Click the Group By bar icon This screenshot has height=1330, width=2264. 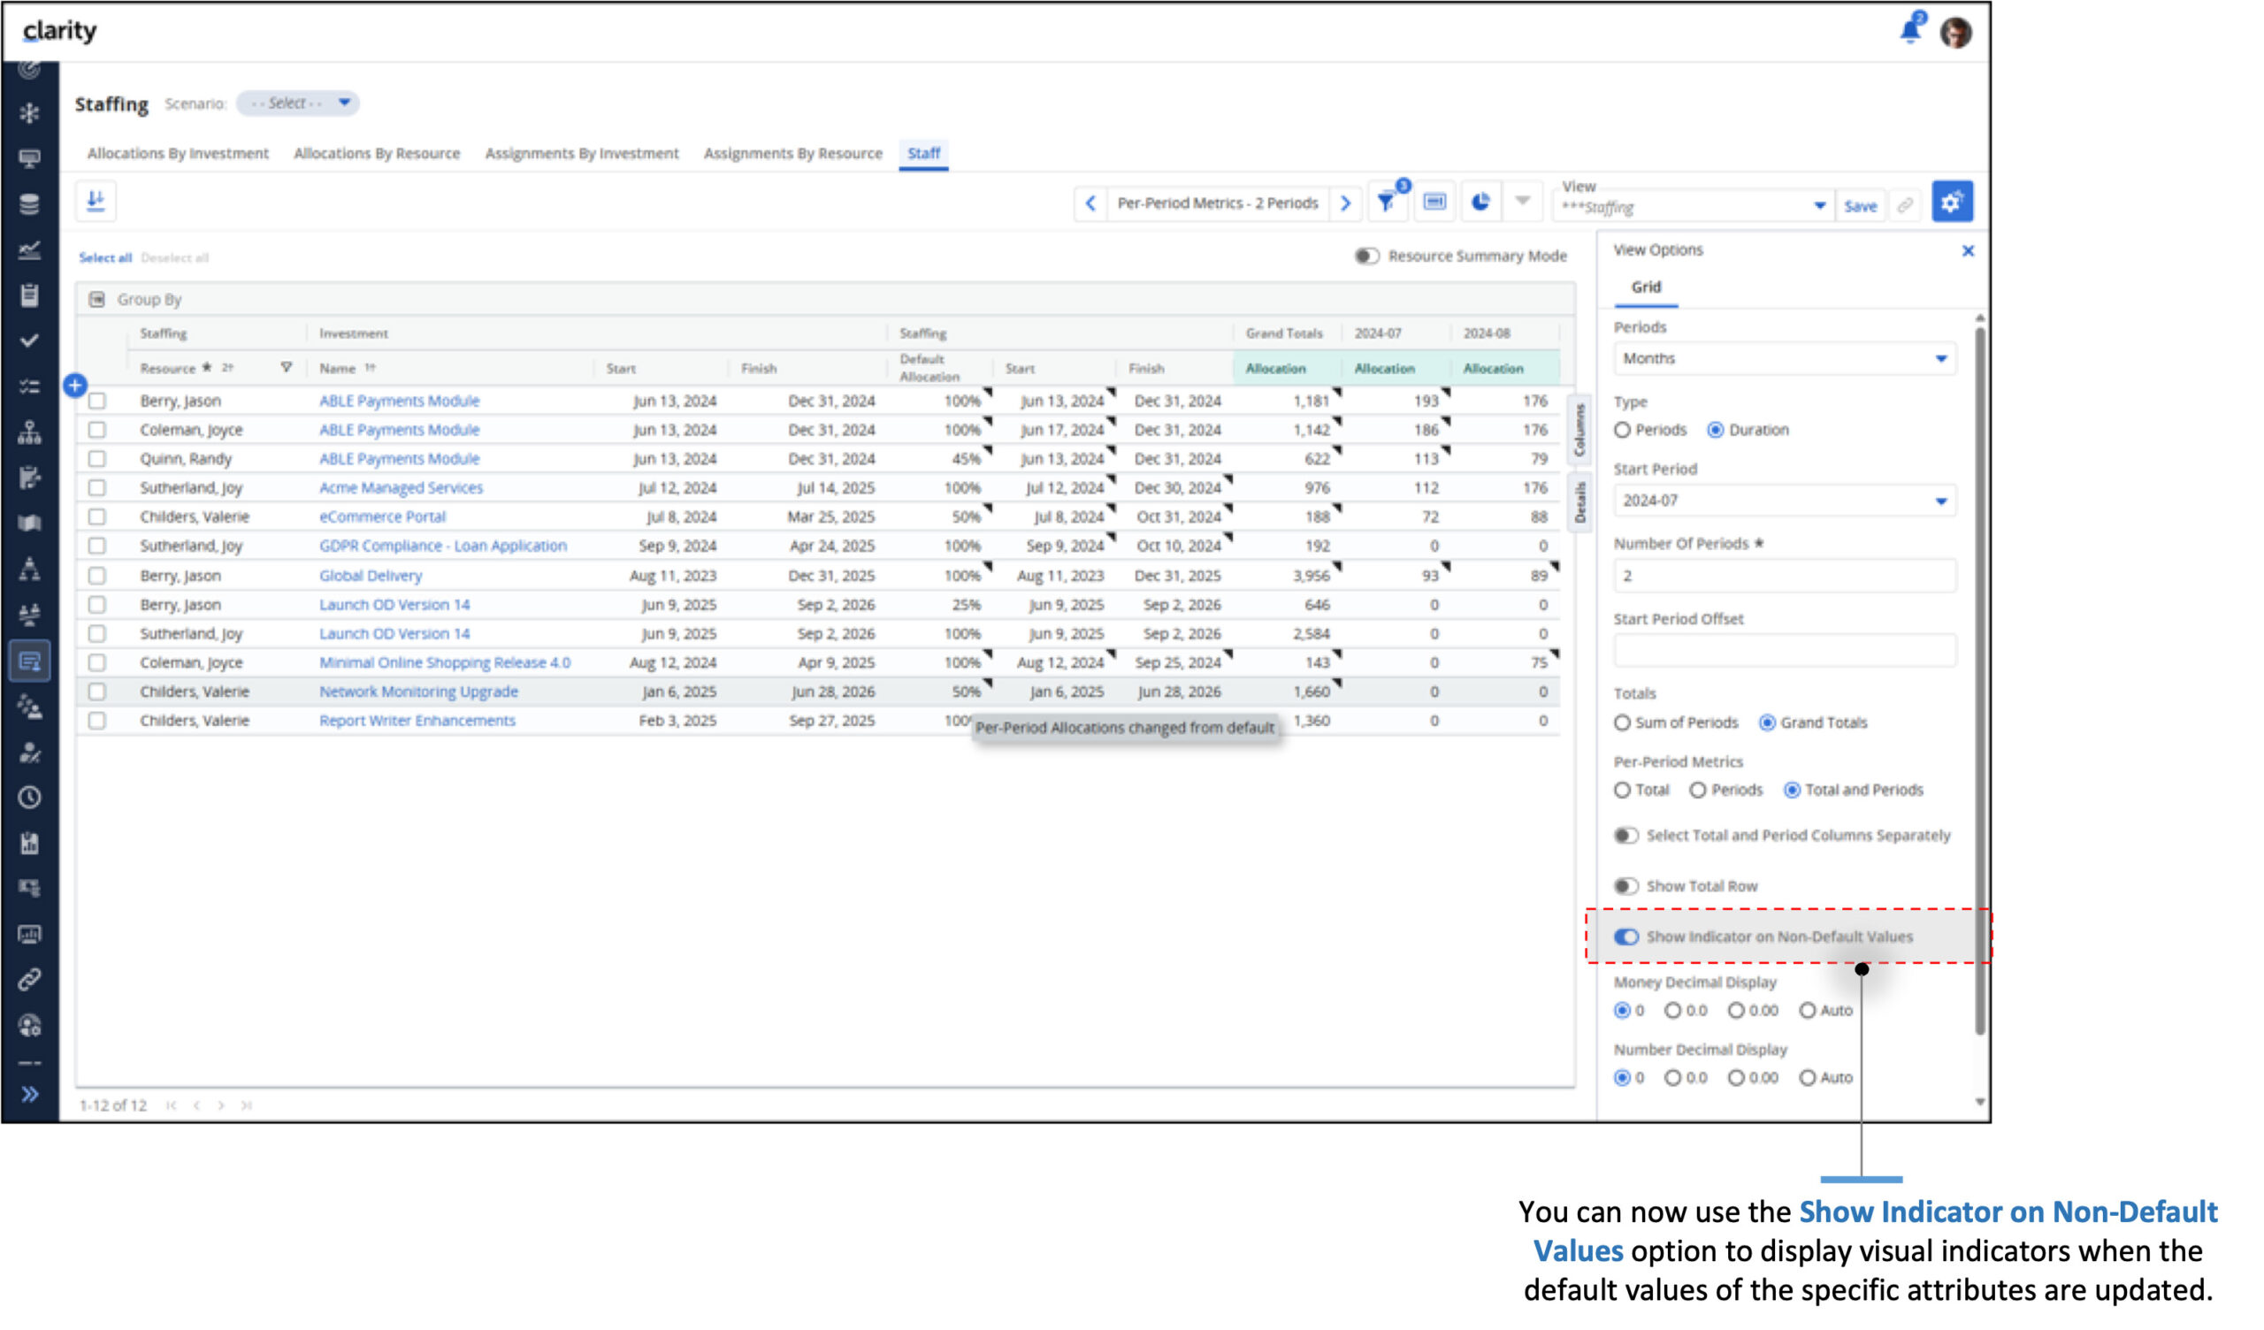click(97, 299)
